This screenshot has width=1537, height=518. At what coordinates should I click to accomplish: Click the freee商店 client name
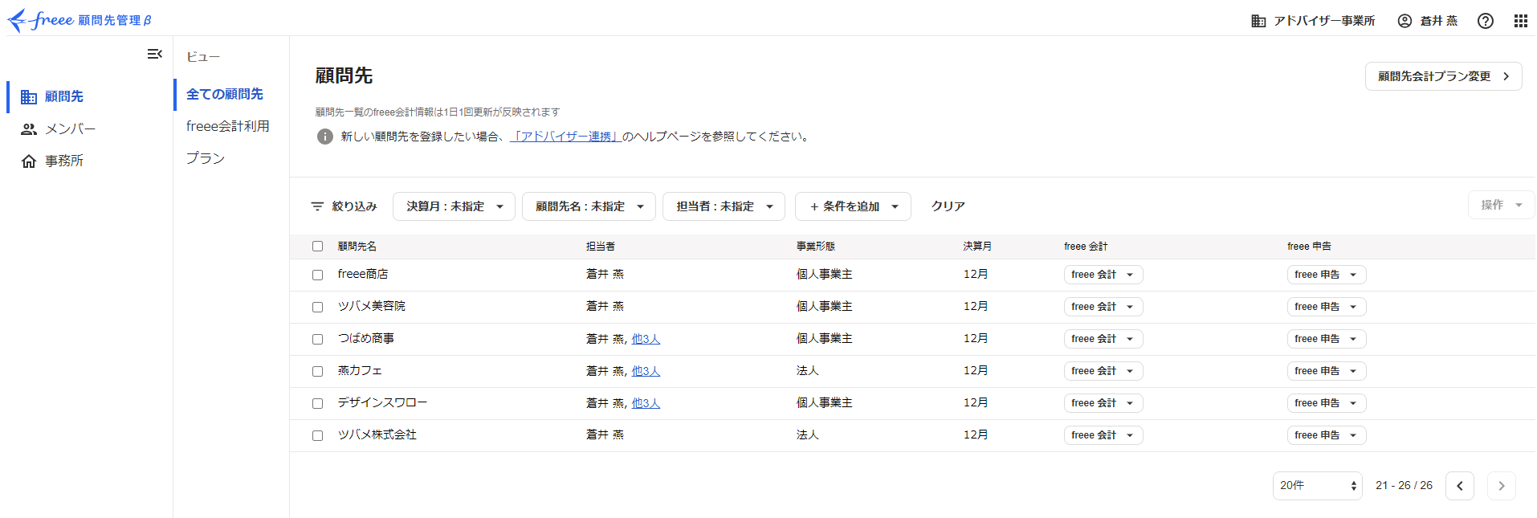(x=363, y=275)
